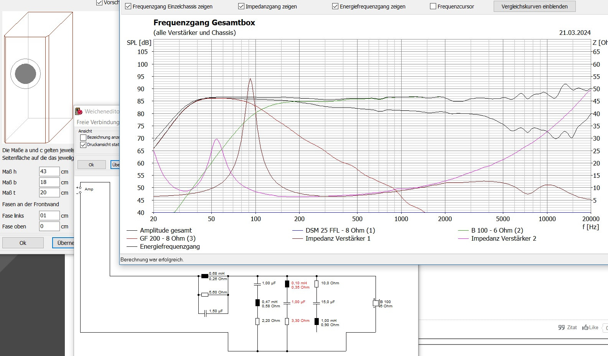Viewport: 608px width, 356px height.
Task: Click the Zitat quote icon
Action: coord(562,327)
